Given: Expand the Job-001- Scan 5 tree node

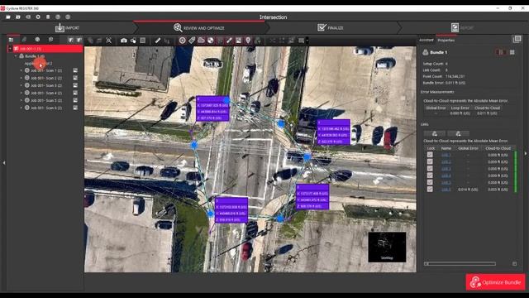Looking at the screenshot, I should click(21, 100).
